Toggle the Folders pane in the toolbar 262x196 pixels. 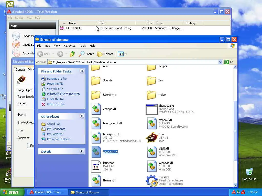(105, 54)
